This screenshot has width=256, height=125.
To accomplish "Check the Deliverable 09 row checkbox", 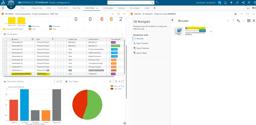I will point(5,60).
